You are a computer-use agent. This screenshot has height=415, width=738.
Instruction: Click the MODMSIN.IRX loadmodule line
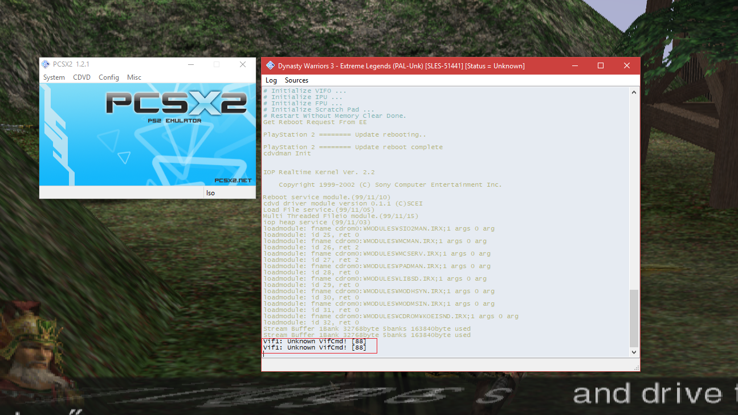(378, 304)
